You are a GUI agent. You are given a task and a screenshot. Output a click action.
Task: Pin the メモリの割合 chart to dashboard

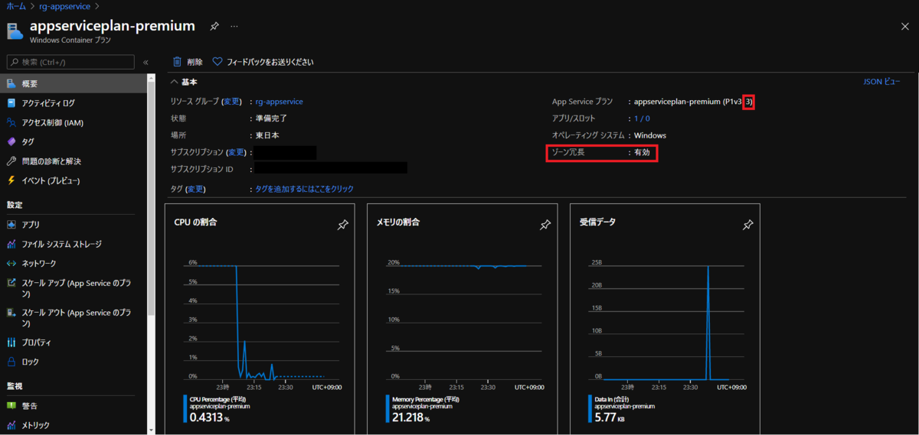545,225
